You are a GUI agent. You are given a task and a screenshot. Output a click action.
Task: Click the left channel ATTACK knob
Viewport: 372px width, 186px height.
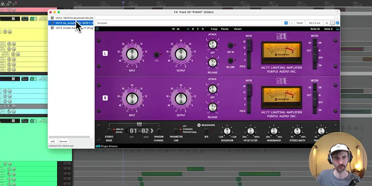point(212,44)
